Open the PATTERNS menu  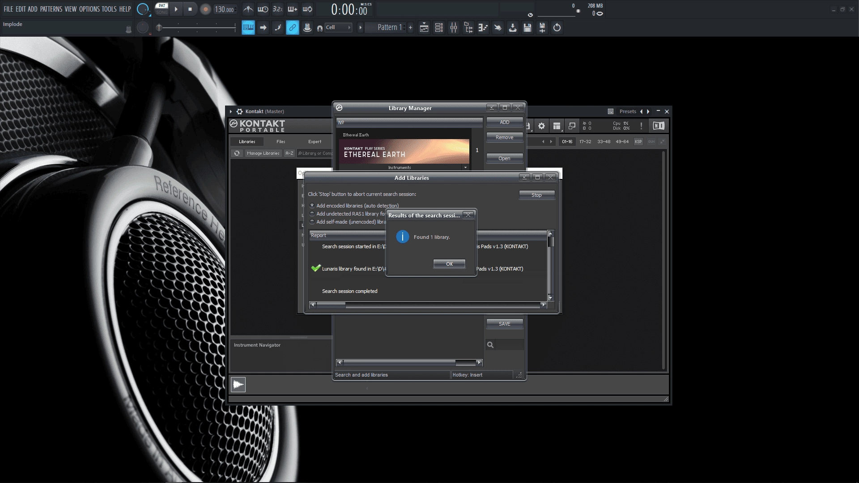point(51,9)
